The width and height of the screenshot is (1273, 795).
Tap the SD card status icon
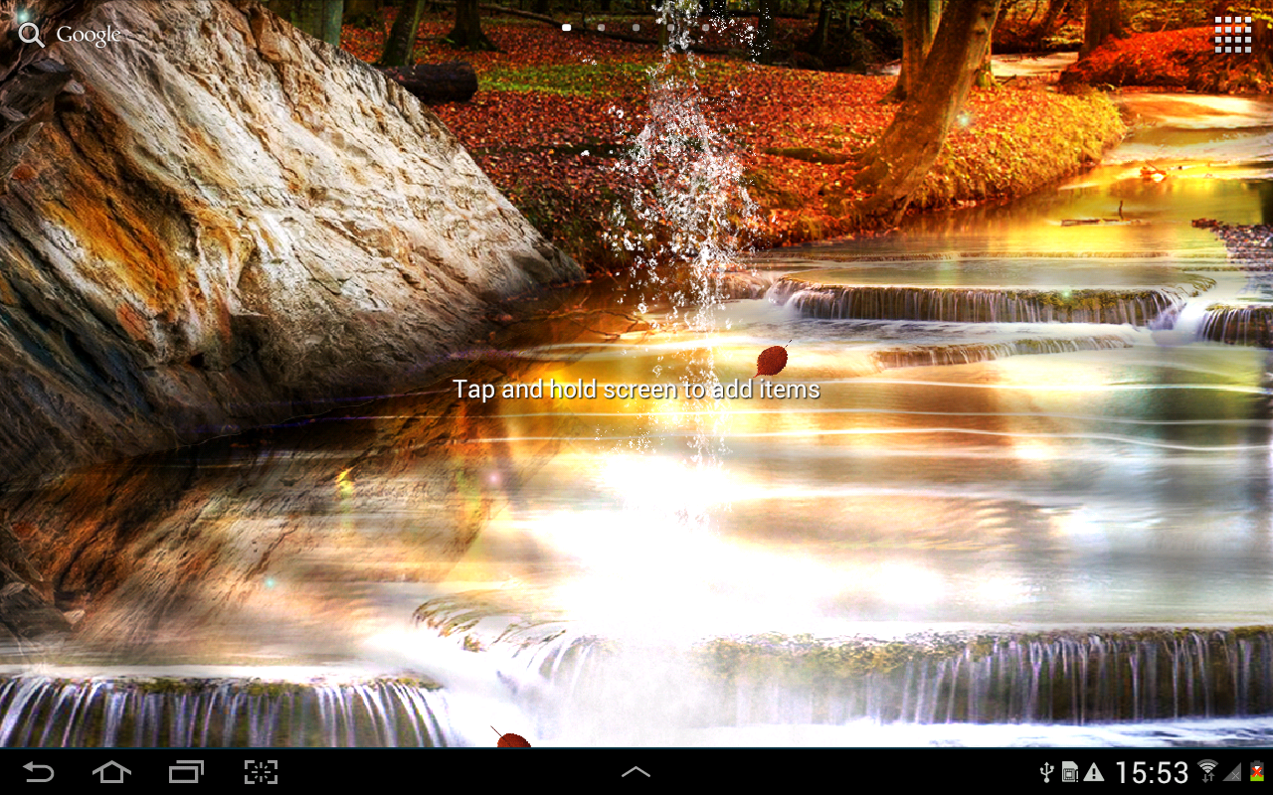[1070, 772]
